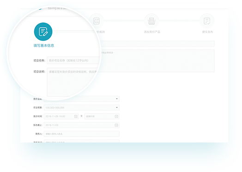Click the 添加竞价产品 basket step icon
This screenshot has width=242, height=172.
coord(151,21)
